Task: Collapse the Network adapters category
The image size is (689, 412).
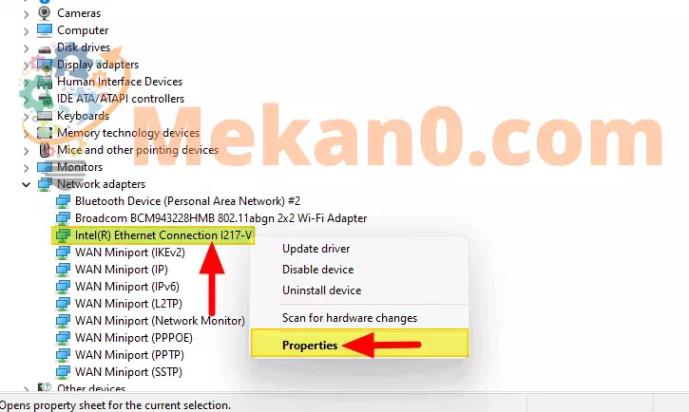Action: point(27,185)
